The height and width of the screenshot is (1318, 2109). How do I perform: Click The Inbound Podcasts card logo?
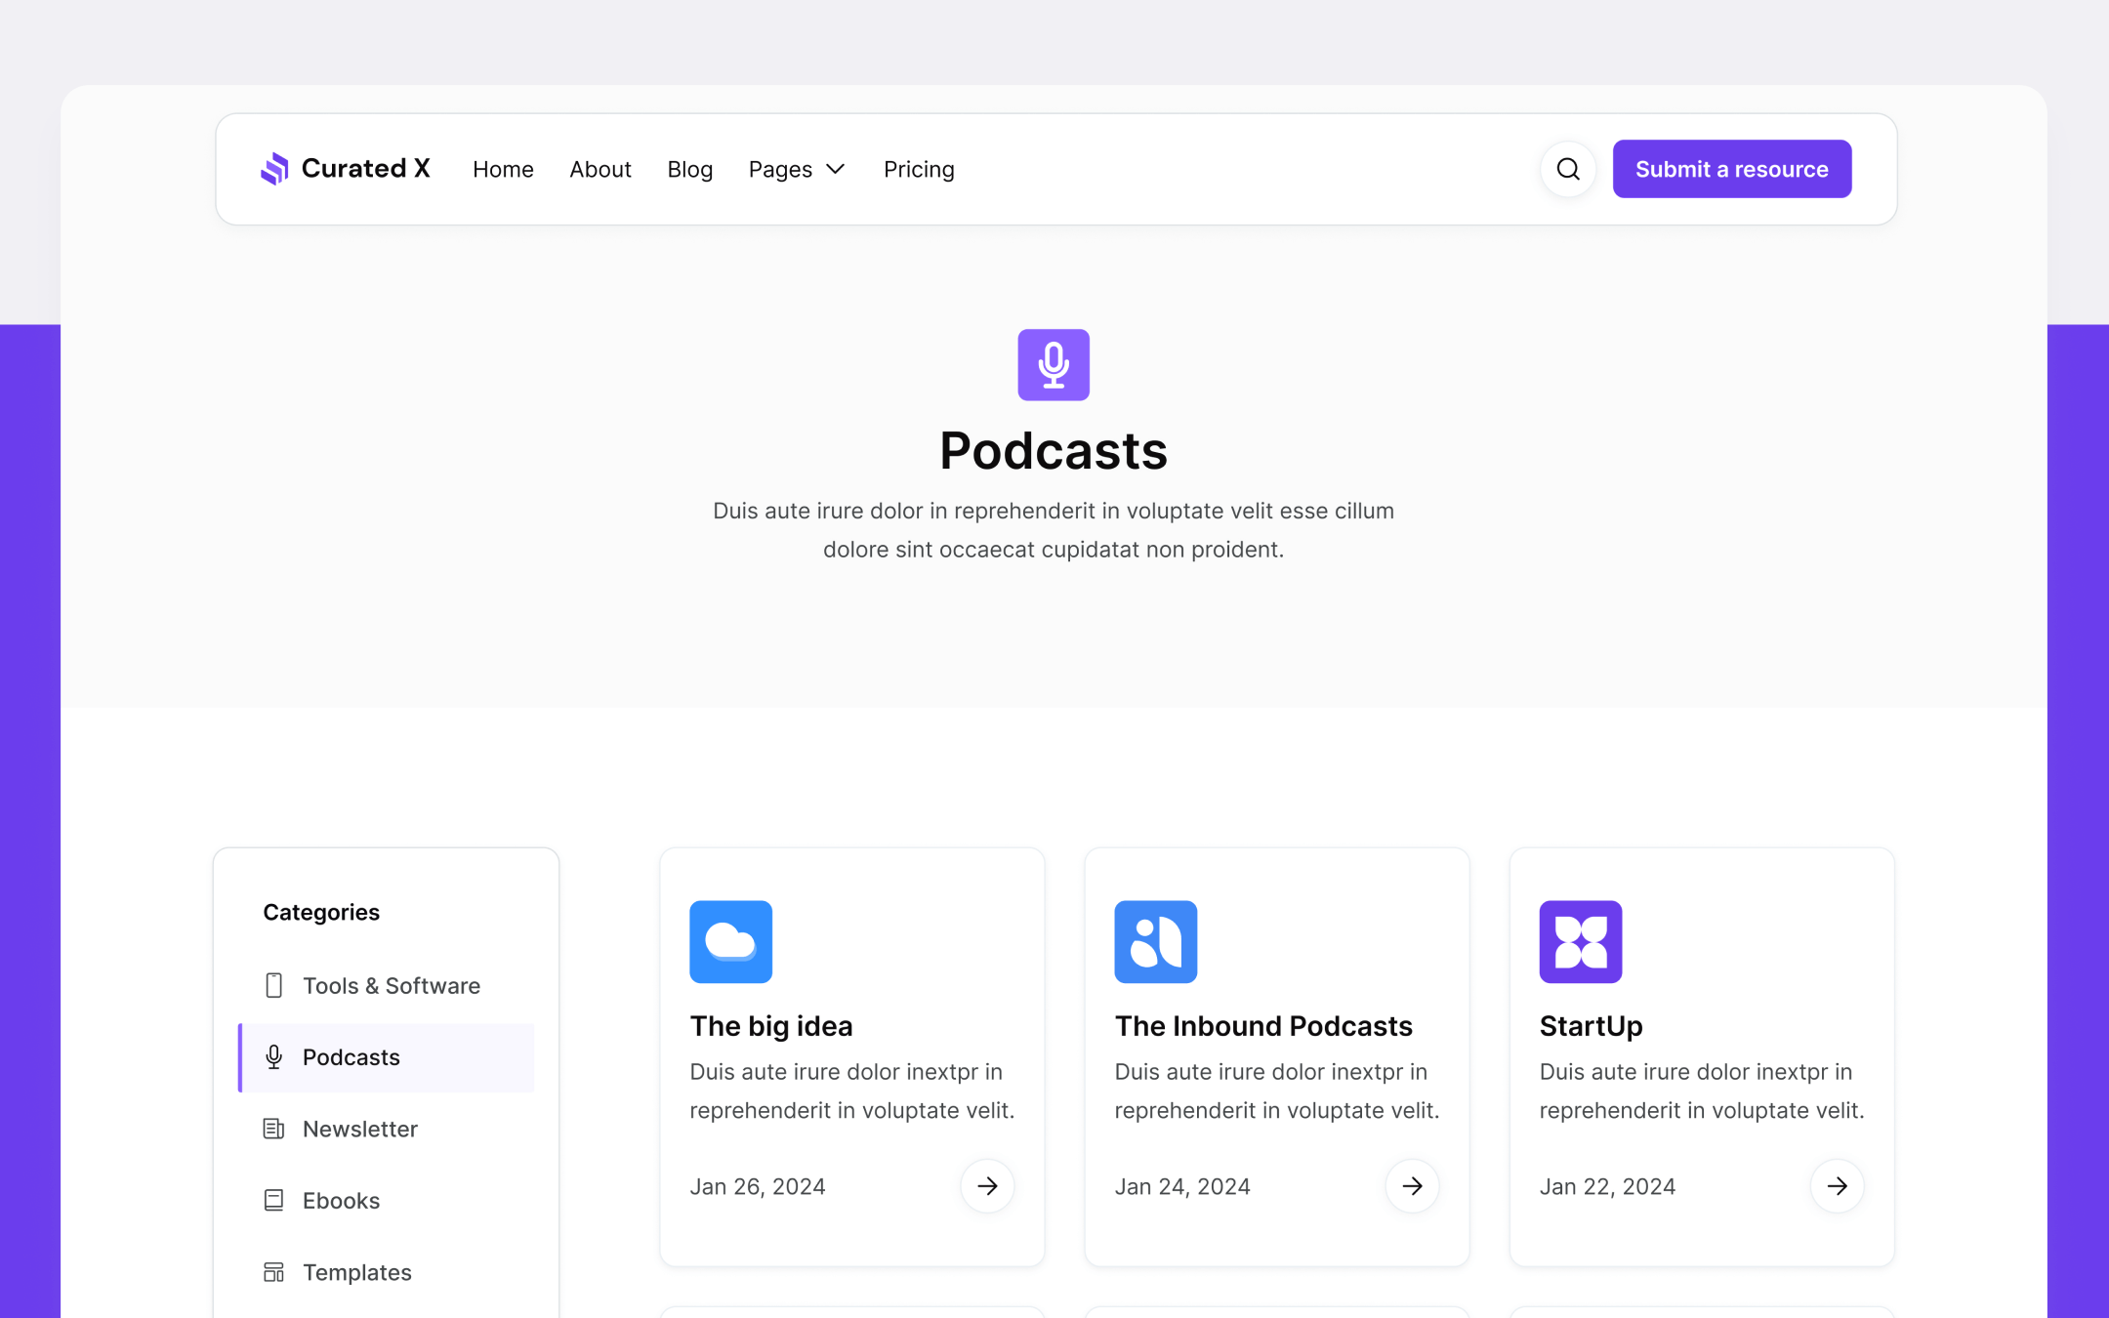[x=1156, y=942]
